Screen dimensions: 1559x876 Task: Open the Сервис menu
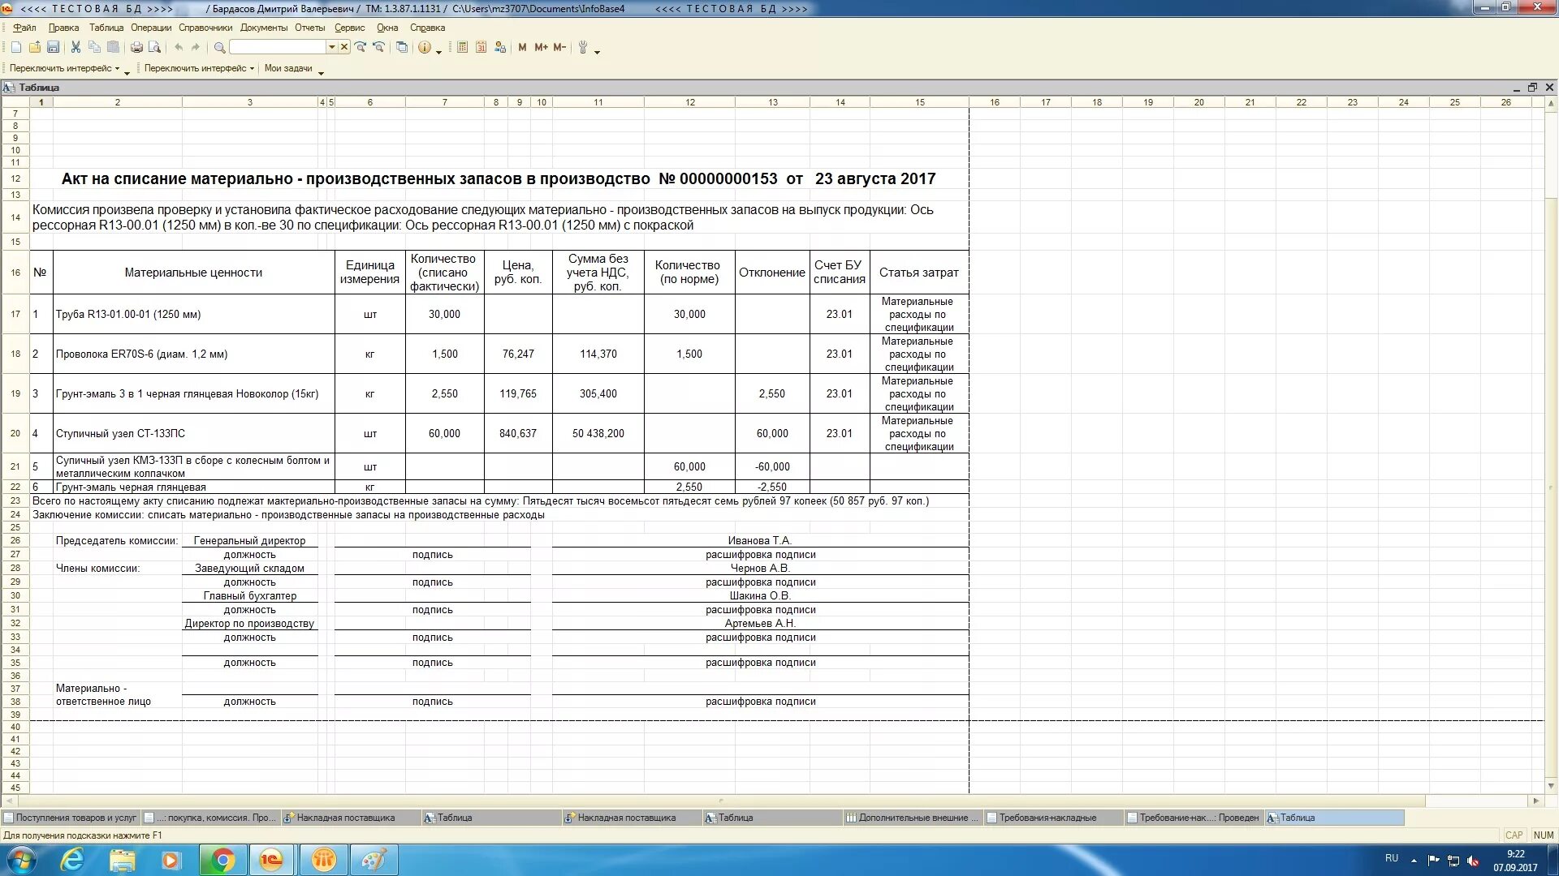349,28
